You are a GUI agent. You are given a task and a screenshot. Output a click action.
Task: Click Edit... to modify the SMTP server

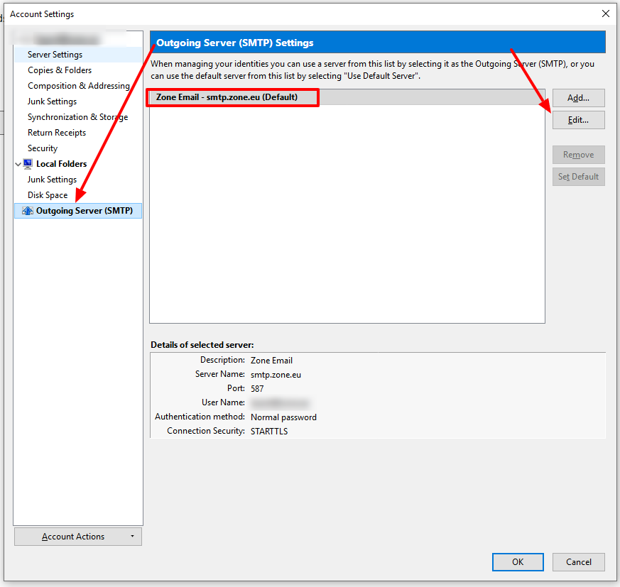578,120
